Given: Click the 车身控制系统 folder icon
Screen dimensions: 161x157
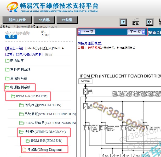Looking at the screenshot, I should [x=7, y=70].
